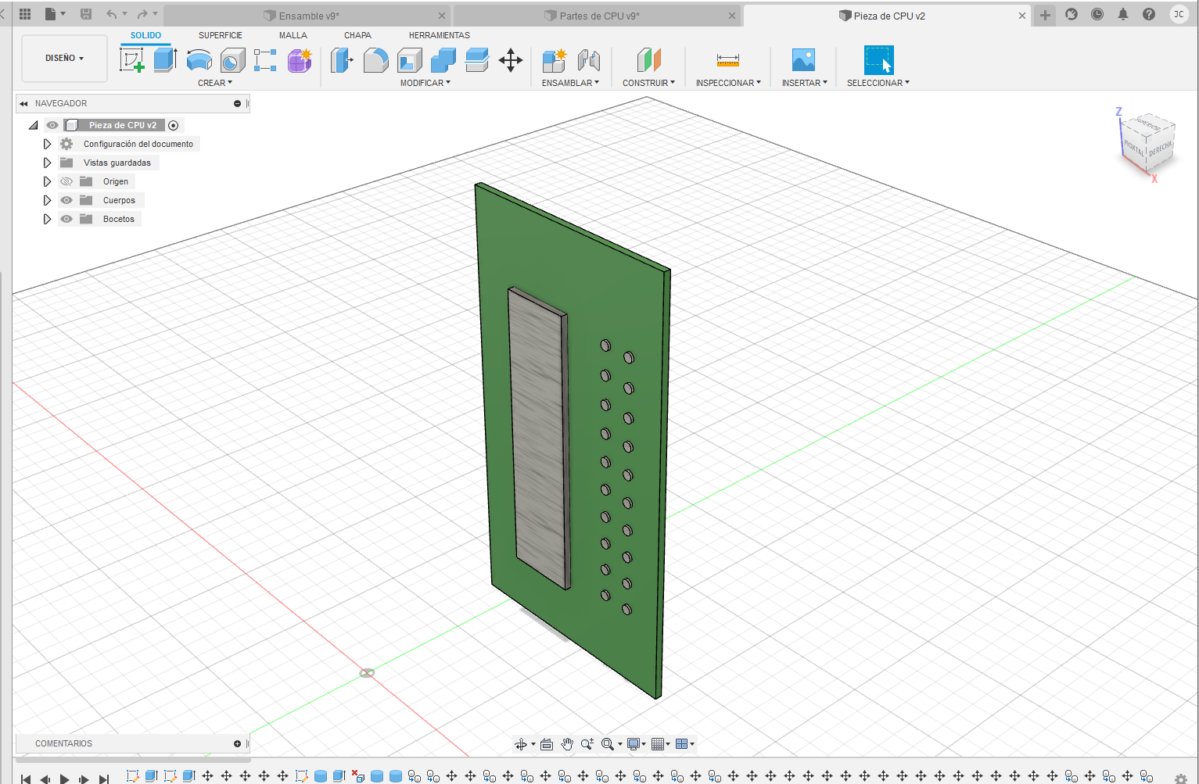The width and height of the screenshot is (1199, 784).
Task: Select the Offset Plane construction tool
Action: 648,60
